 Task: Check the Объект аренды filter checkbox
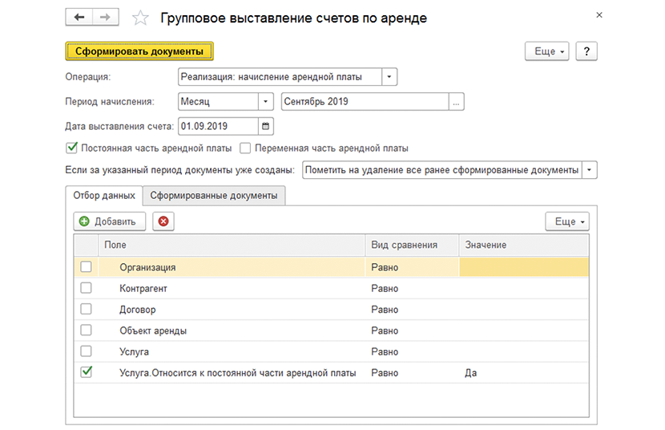pos(86,330)
